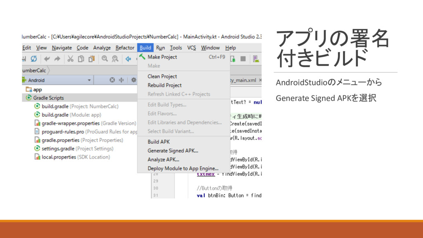Image resolution: width=423 pixels, height=238 pixels.
Task: Click the AVD Manager device icon
Action: click(256, 59)
